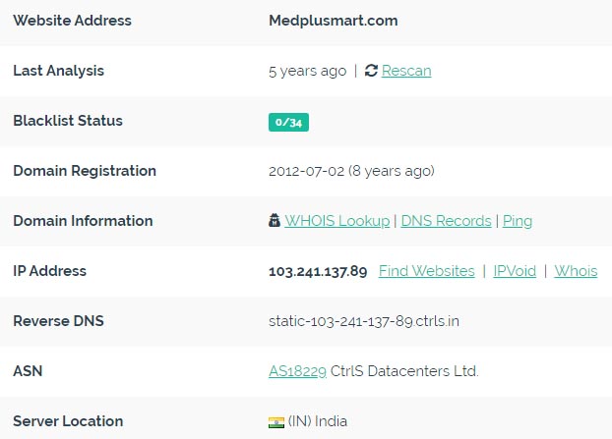This screenshot has width=612, height=439.
Task: Open the Whois link beside the IP address
Action: pyautogui.click(x=577, y=271)
